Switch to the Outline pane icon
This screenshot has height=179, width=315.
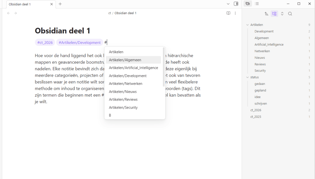pyautogui.click(x=257, y=4)
